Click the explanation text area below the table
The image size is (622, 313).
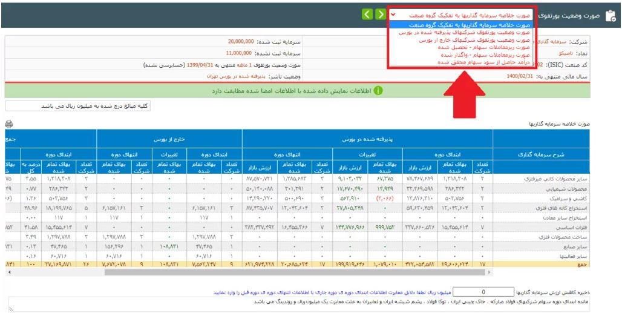(298, 303)
